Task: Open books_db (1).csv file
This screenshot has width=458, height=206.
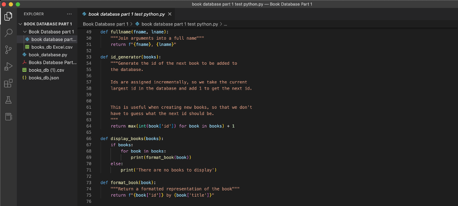Action: (47, 70)
